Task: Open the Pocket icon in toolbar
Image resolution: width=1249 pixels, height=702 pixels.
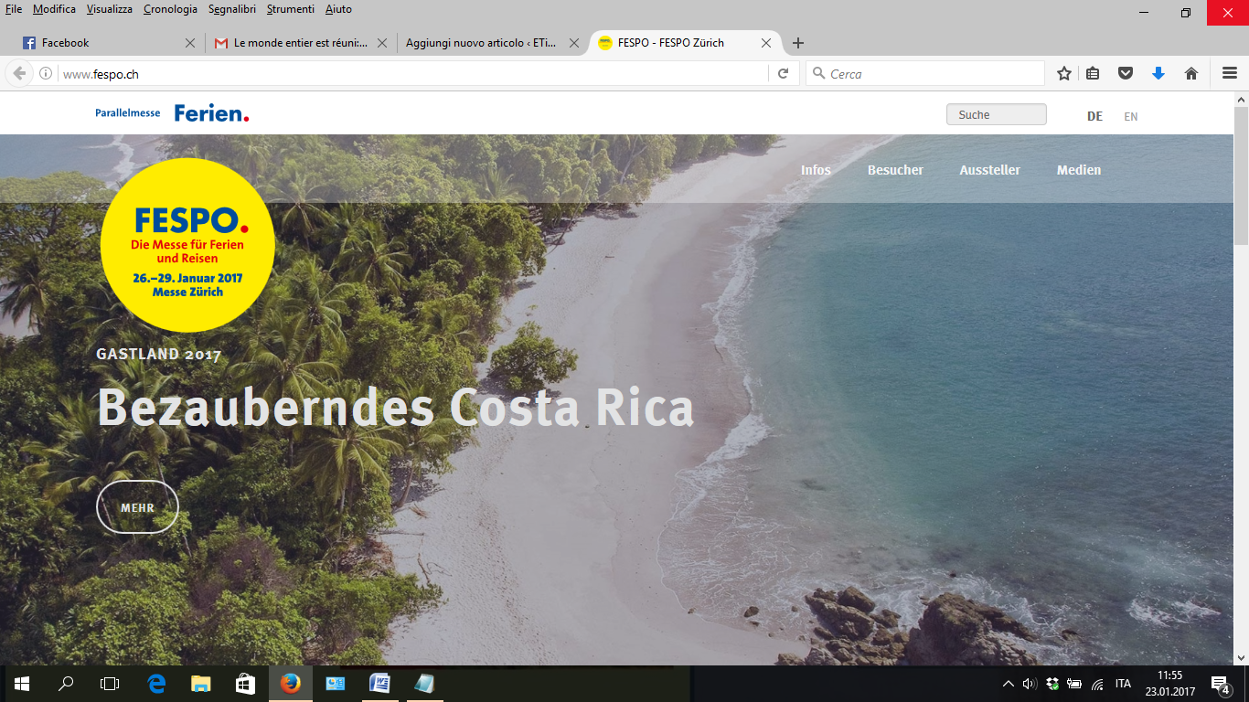Action: click(x=1126, y=74)
